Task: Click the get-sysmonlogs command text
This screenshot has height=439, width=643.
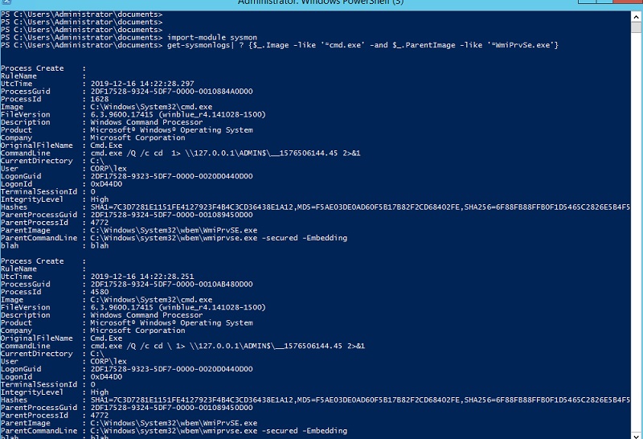Action: point(199,45)
